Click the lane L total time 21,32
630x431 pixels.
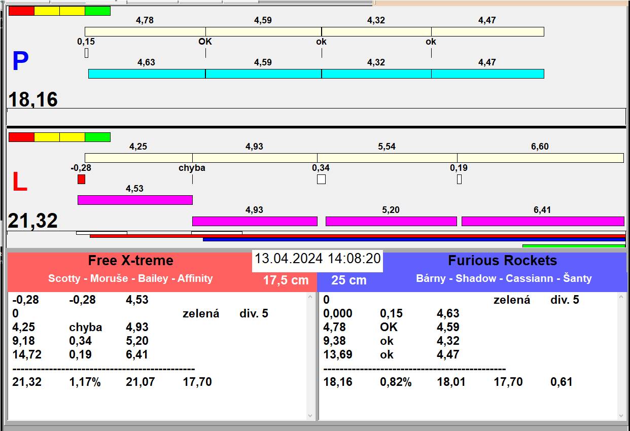click(x=33, y=221)
